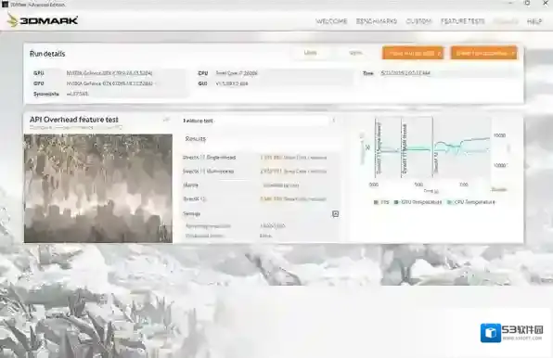This screenshot has height=358, width=553.
Task: Toggle the CPU Temperature series in chart legend
Action: [x=470, y=202]
